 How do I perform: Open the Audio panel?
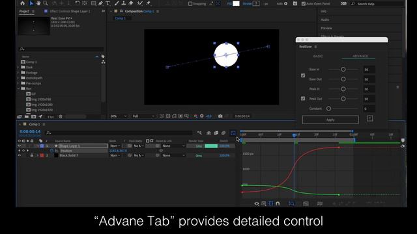pos(325,19)
